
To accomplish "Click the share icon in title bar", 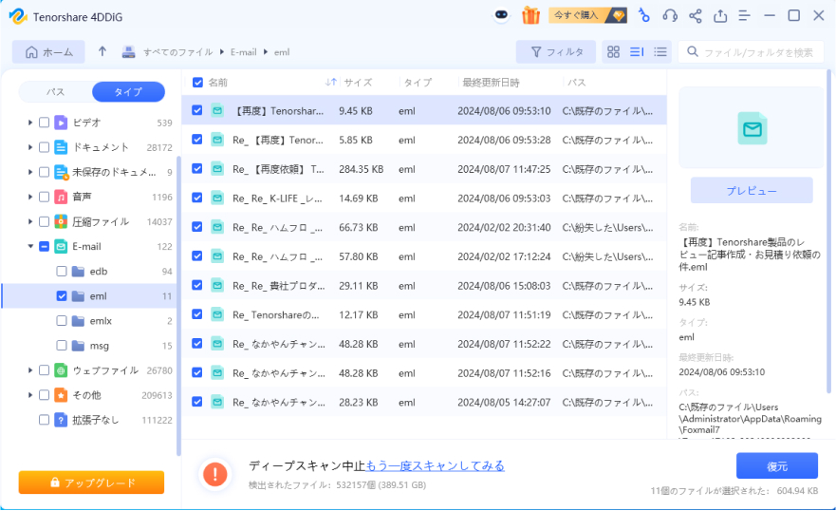I will point(696,15).
